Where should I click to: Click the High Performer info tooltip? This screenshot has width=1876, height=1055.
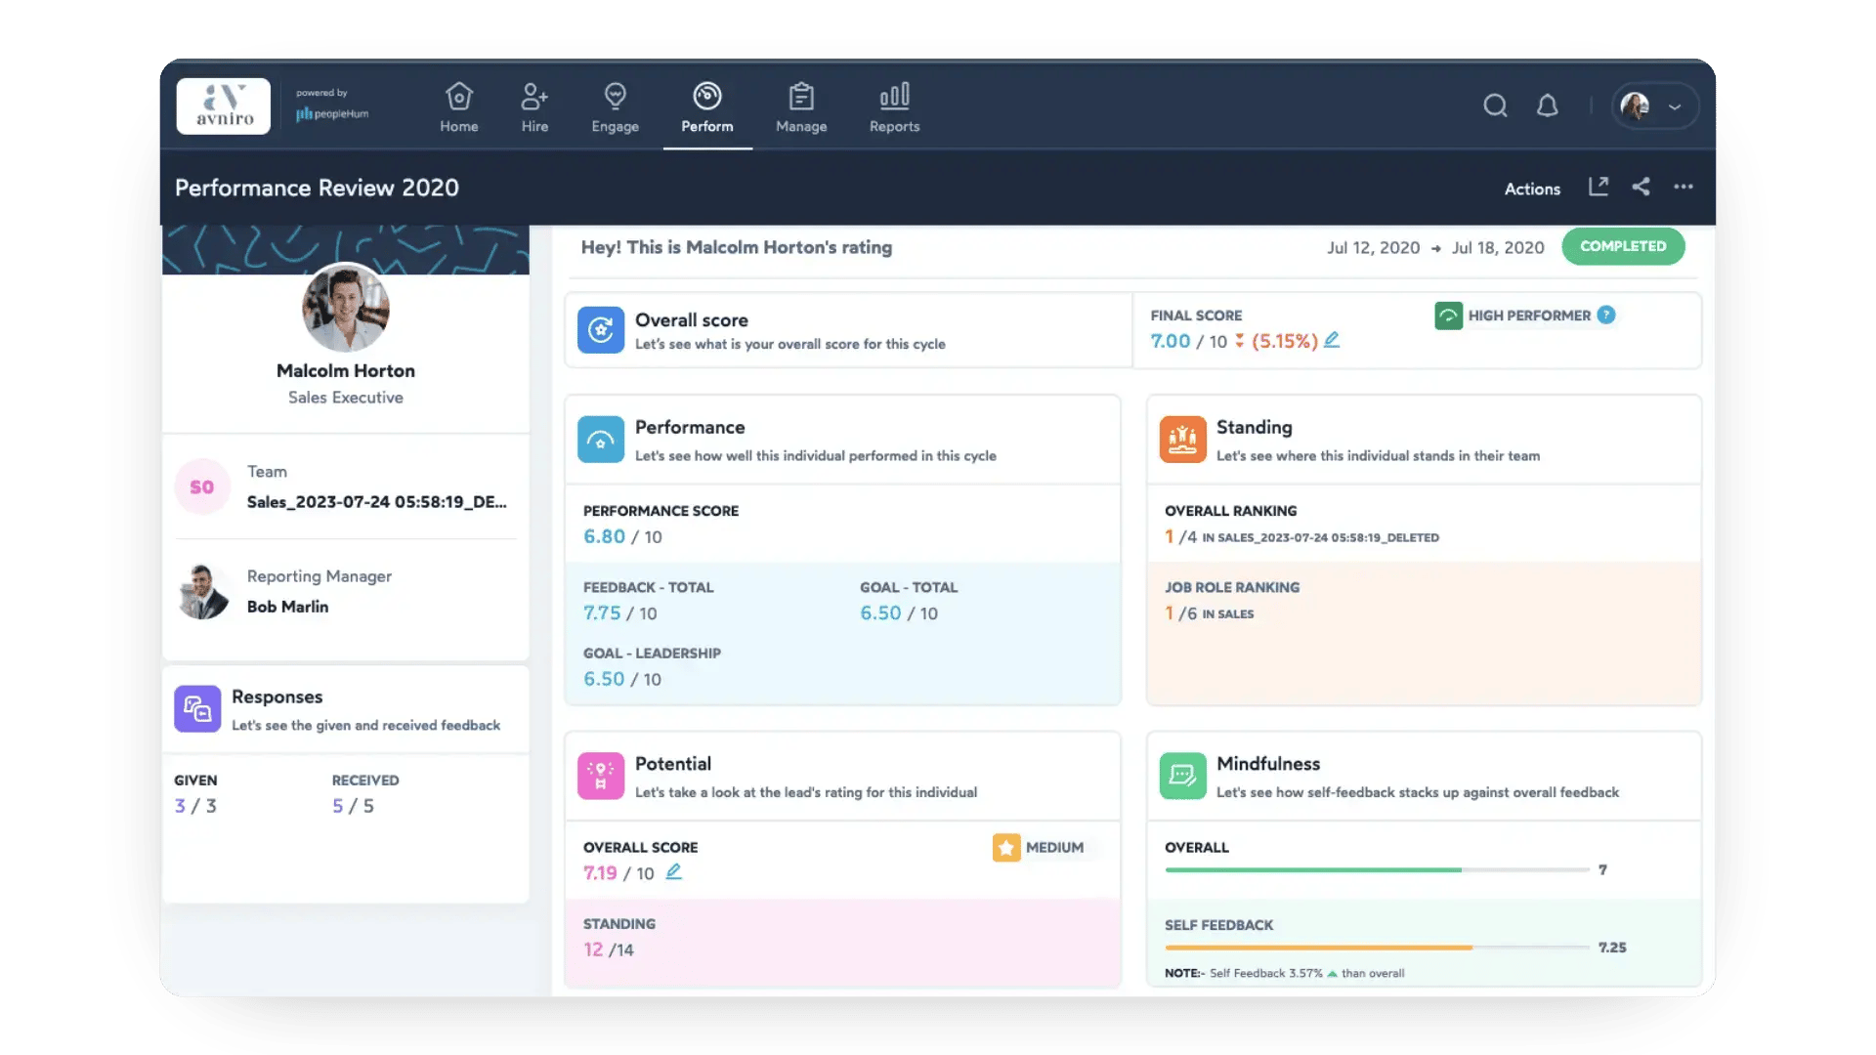pyautogui.click(x=1605, y=315)
